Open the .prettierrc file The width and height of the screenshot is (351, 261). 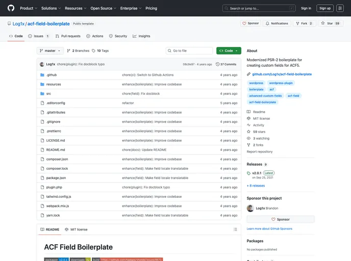click(54, 131)
